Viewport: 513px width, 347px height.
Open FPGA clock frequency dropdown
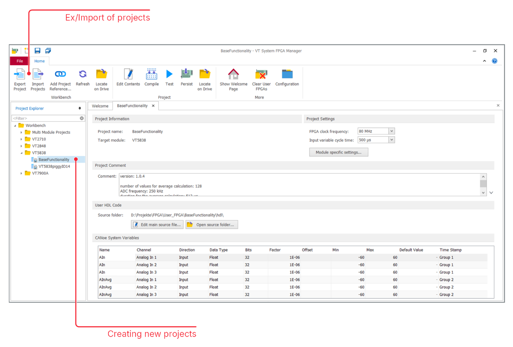pyautogui.click(x=391, y=131)
